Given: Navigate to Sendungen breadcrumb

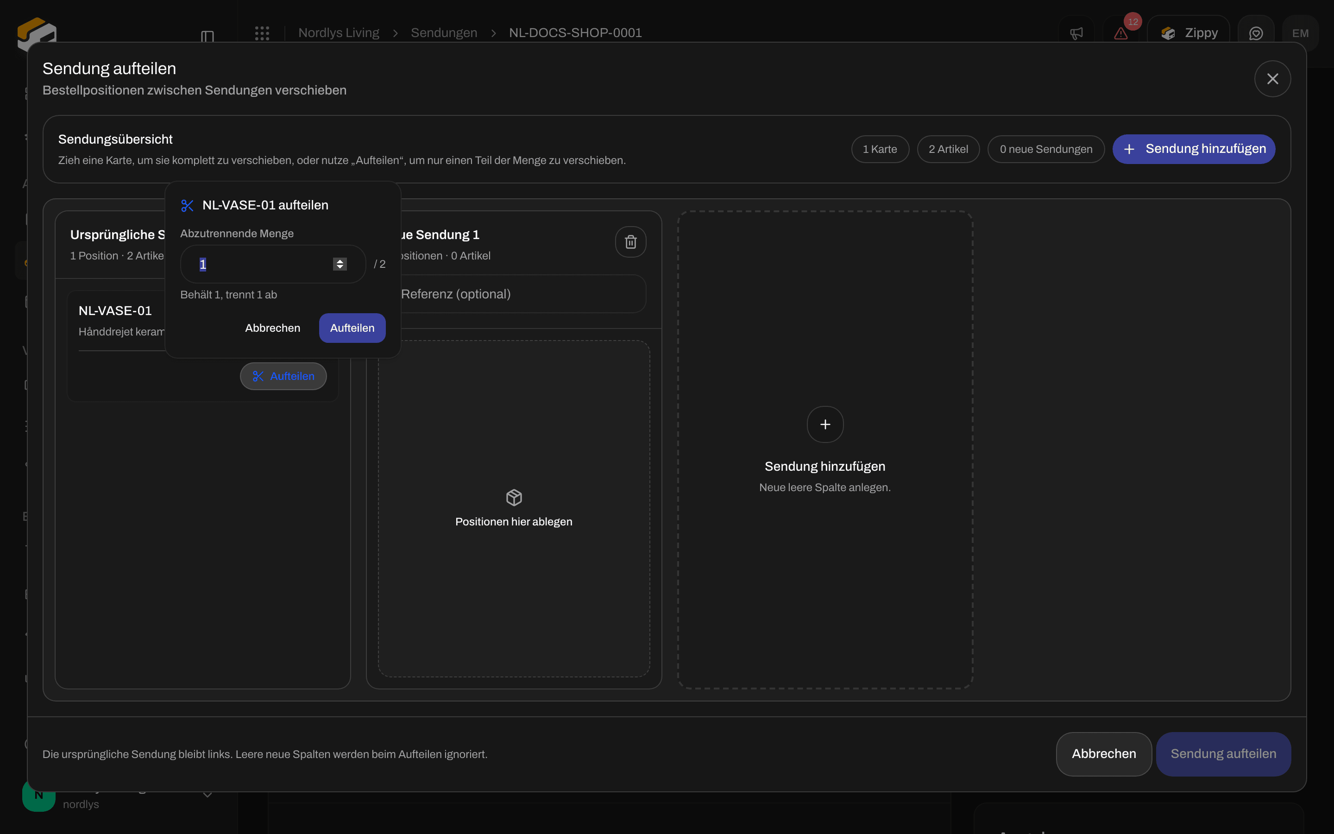Looking at the screenshot, I should click(444, 33).
